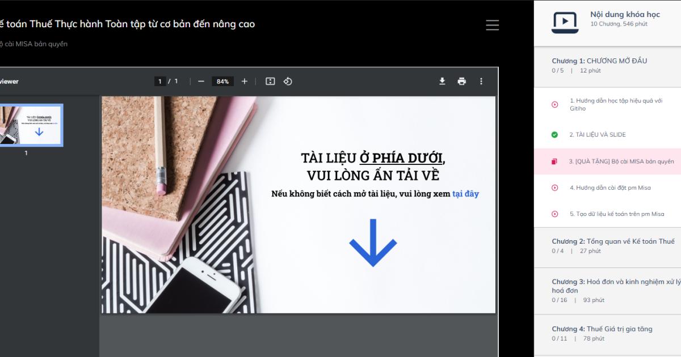Click green completed check of lesson 2
681x357 pixels.
554,135
